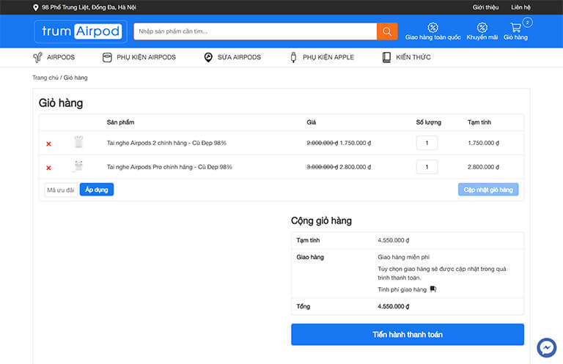Remove Airpods 2 item with red X
The width and height of the screenshot is (563, 364).
[48, 144]
